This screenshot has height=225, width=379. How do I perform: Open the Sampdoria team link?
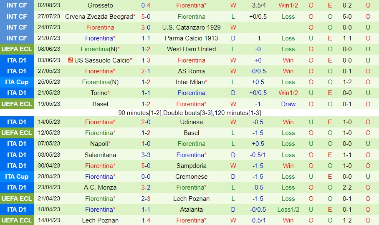(x=191, y=166)
